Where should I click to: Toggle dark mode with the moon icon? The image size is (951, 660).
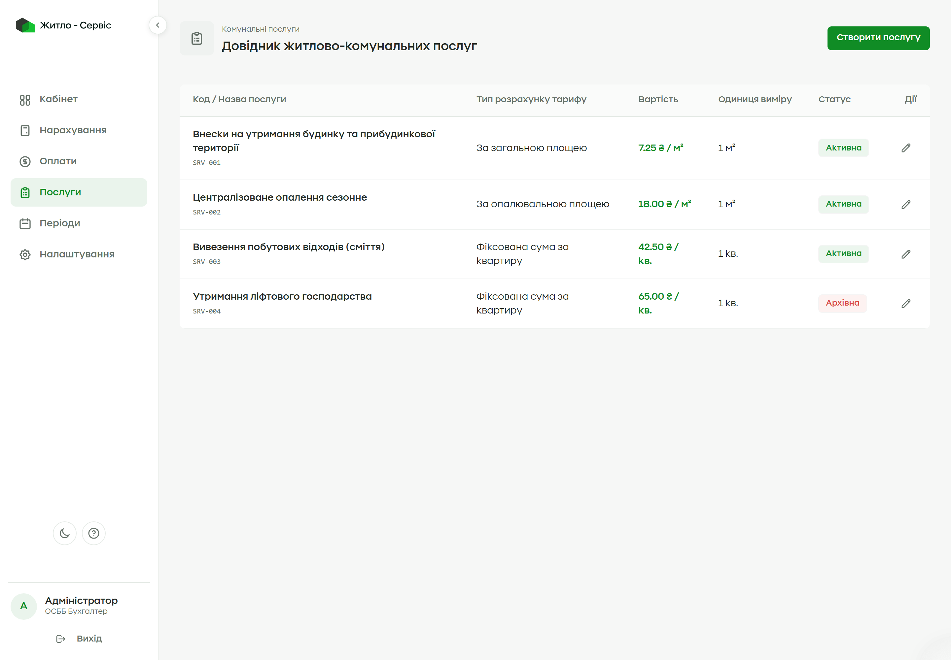pyautogui.click(x=65, y=534)
